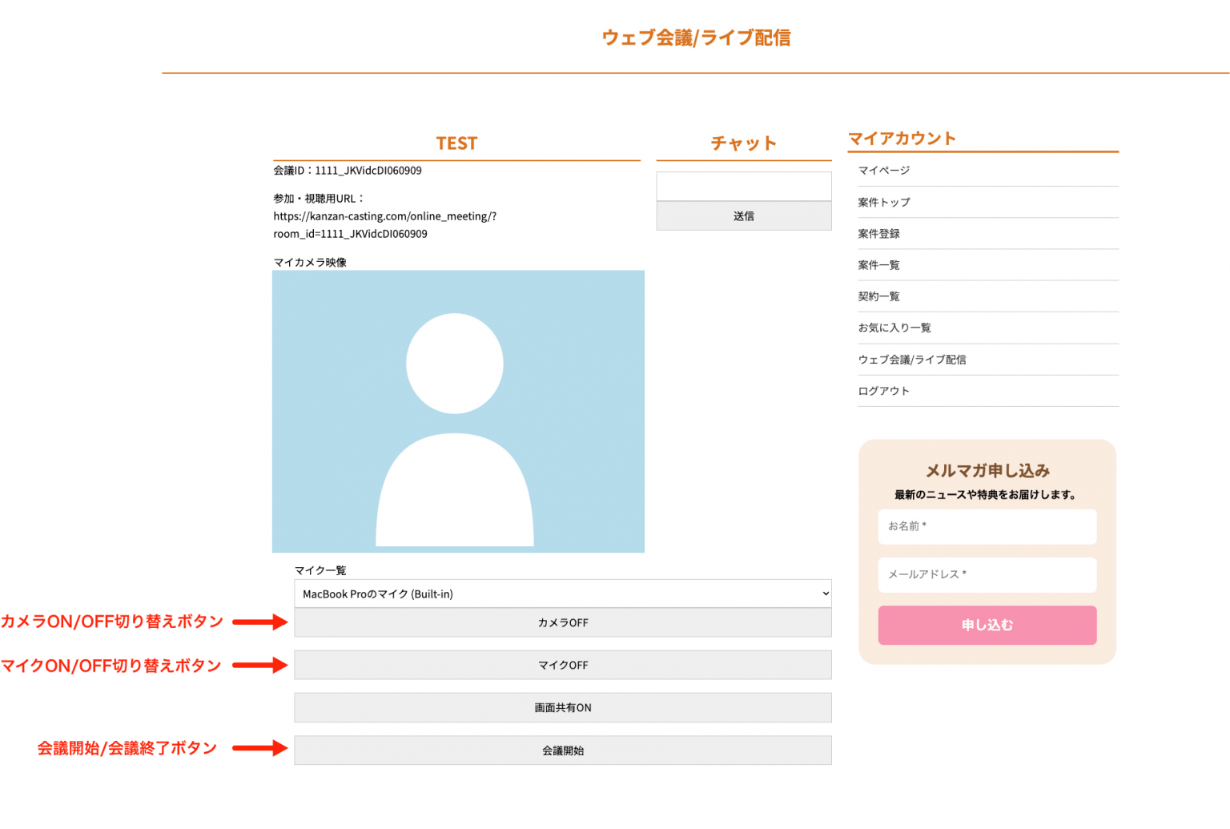The width and height of the screenshot is (1230, 829).
Task: Open ウェブ会議/ライブ配信 sidebar link
Action: 912,360
